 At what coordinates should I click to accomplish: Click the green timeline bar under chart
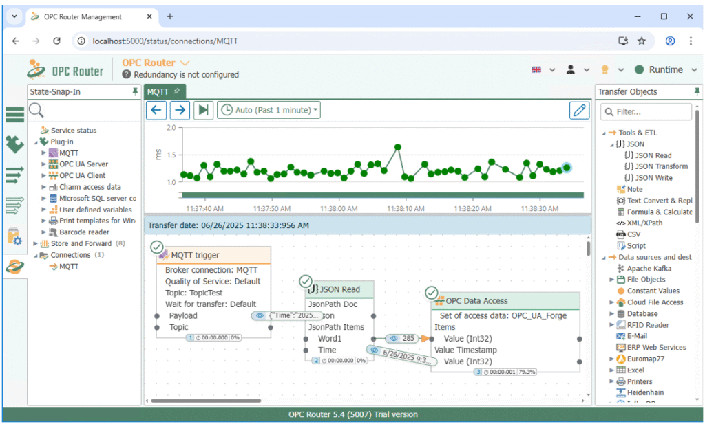382,195
